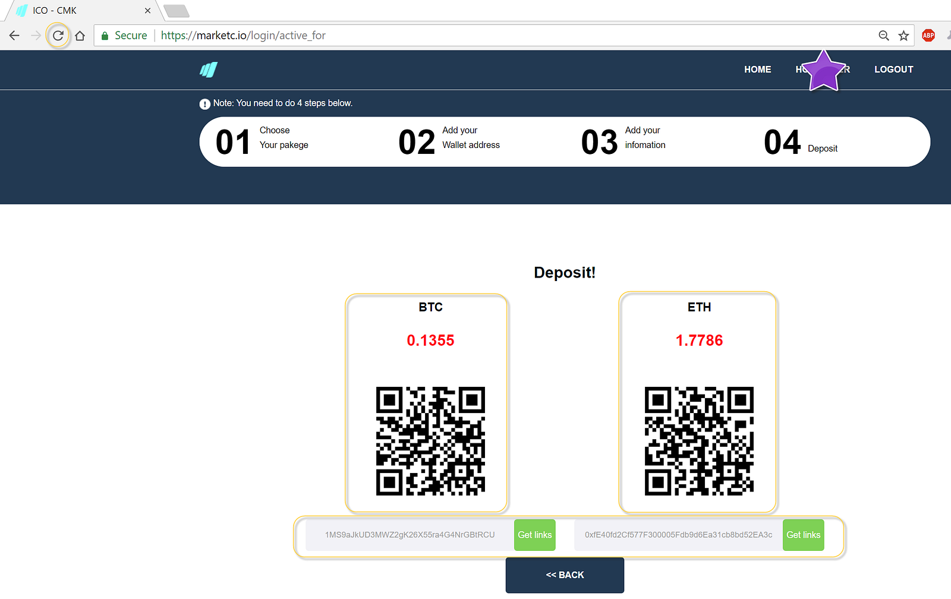Select step 03 Add your infomation
The image size is (951, 599).
[623, 142]
